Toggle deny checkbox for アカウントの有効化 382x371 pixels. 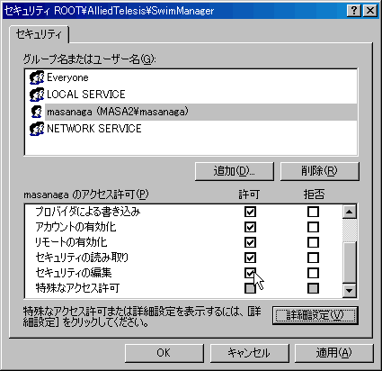coord(313,227)
